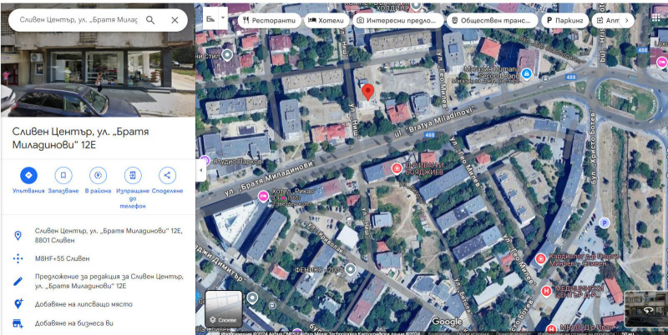Click the search magnifier icon

(150, 20)
